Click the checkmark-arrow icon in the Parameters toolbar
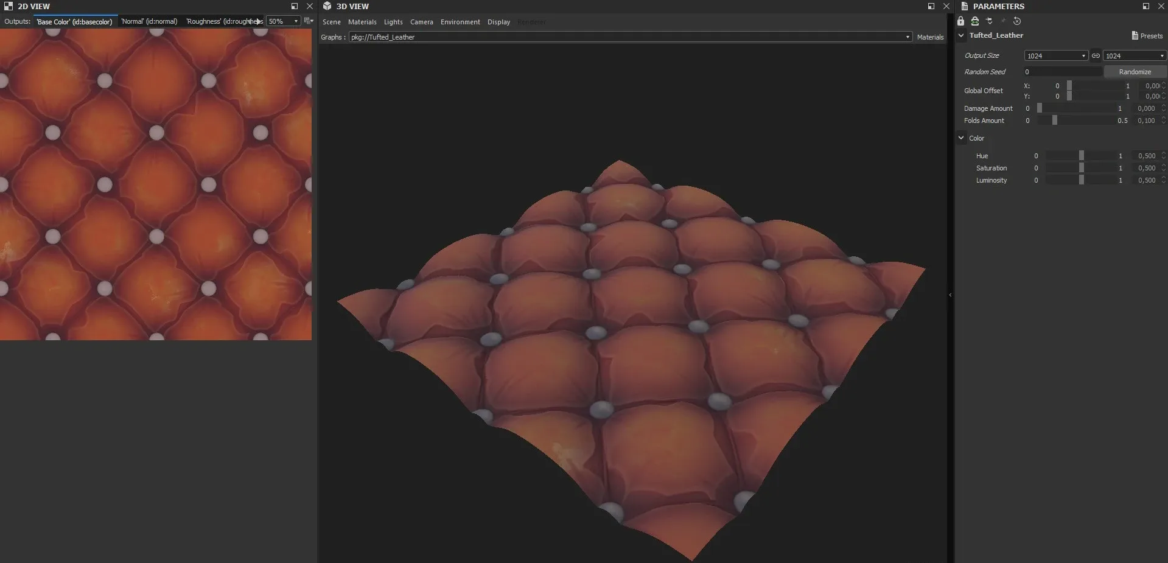The image size is (1168, 563). coord(989,21)
